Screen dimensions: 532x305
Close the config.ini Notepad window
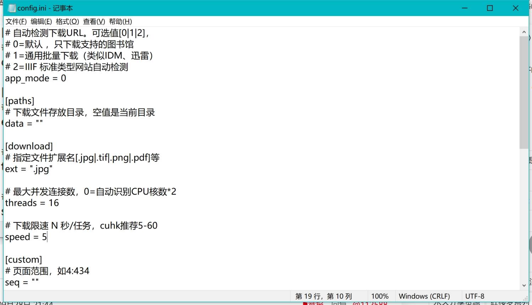(x=515, y=8)
